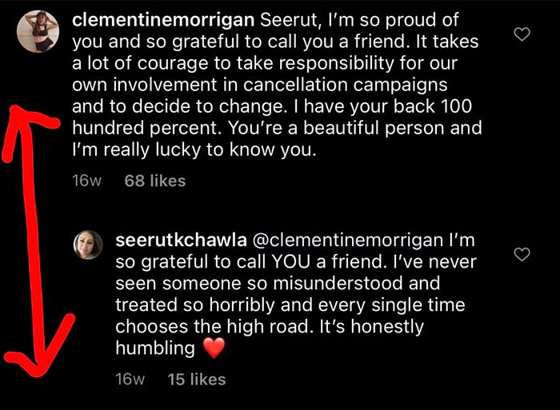Viewport: 560px width, 410px height.
Task: Open seerutkchawla's profile avatar
Action: coord(87,244)
